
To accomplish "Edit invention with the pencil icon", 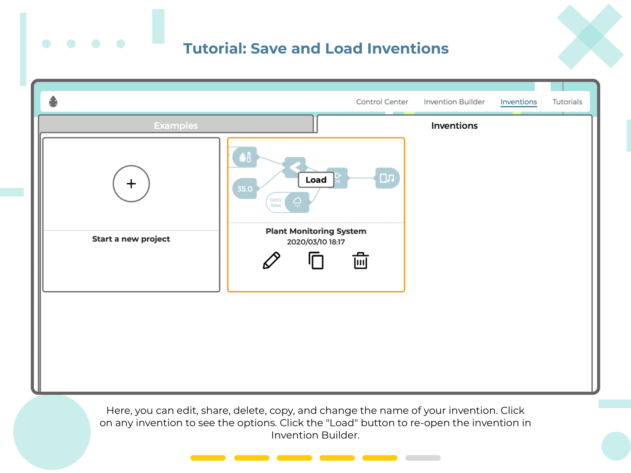I will tap(271, 260).
